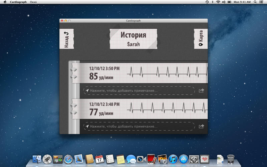Open Mail from the dock
The height and width of the screenshot is (167, 267).
79,159
